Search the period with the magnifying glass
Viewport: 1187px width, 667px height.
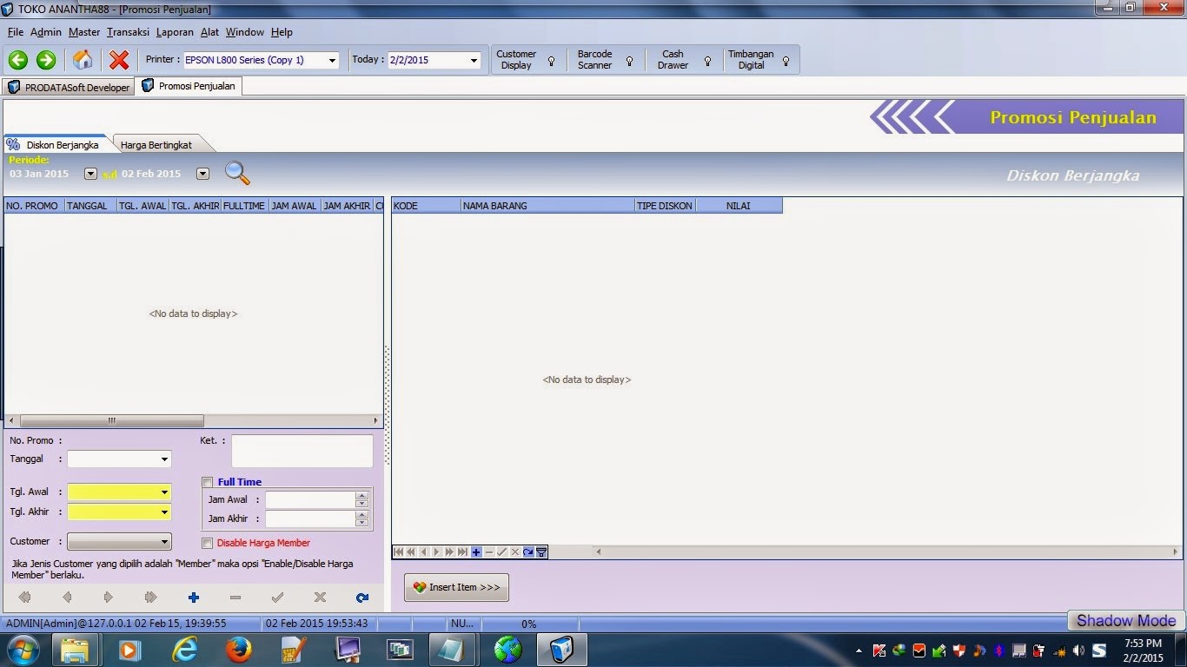click(x=237, y=173)
